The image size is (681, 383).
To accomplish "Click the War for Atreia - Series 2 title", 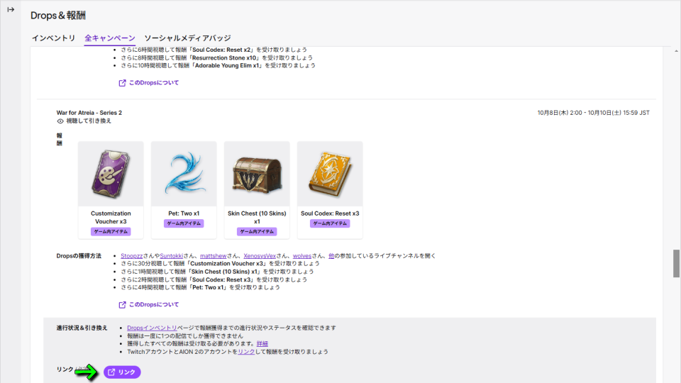I will coord(89,113).
